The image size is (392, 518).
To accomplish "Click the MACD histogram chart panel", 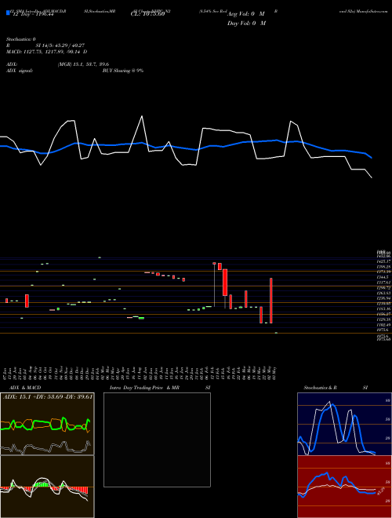I will point(47,487).
